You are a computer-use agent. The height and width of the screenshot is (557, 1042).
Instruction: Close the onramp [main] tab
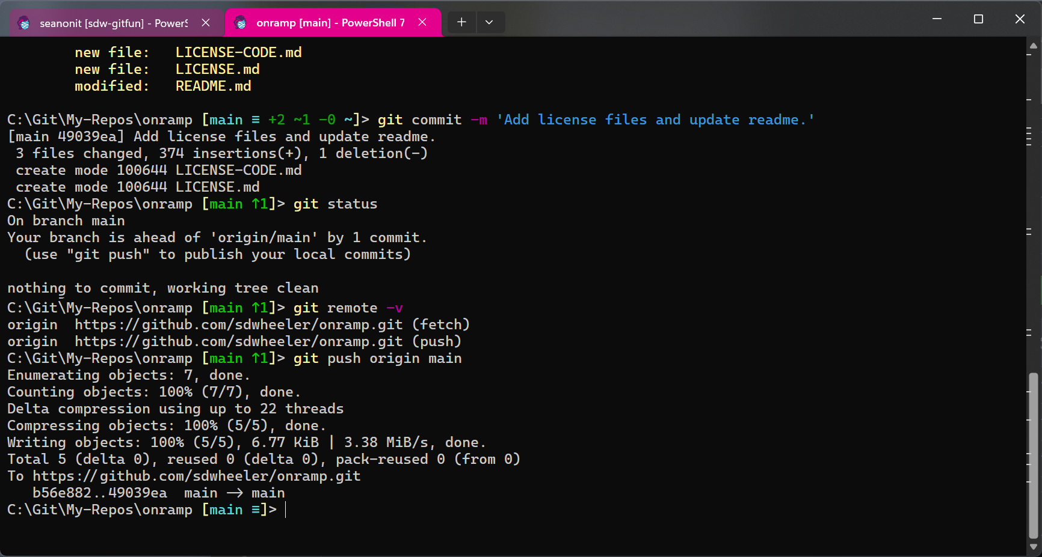422,22
